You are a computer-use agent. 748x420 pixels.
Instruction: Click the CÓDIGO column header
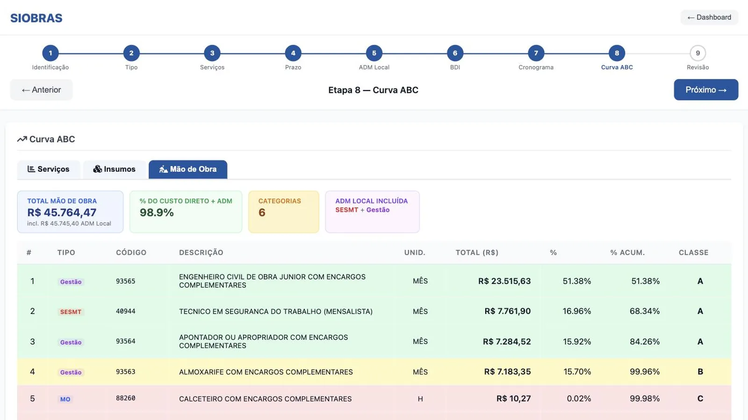point(131,252)
